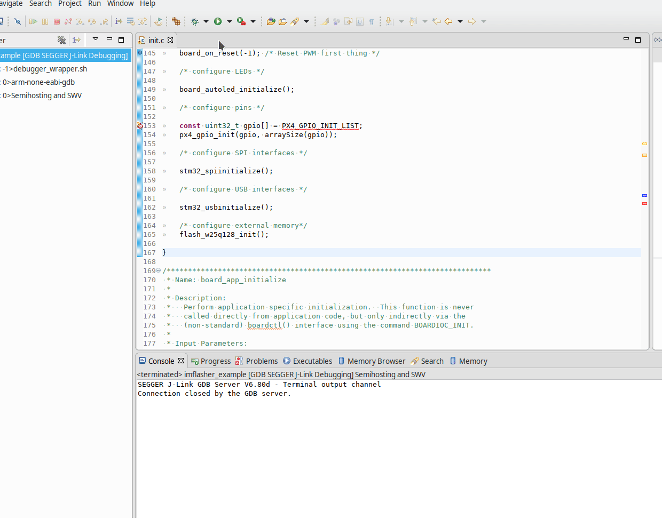Click the Step Into icon

coord(80,21)
